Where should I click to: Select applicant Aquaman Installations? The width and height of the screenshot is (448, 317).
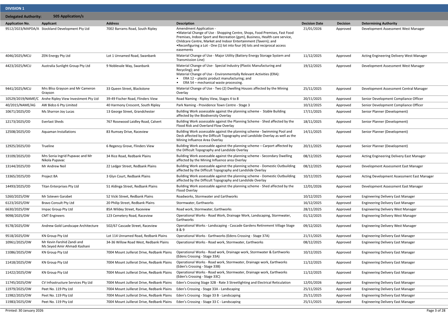tap(59, 132)
